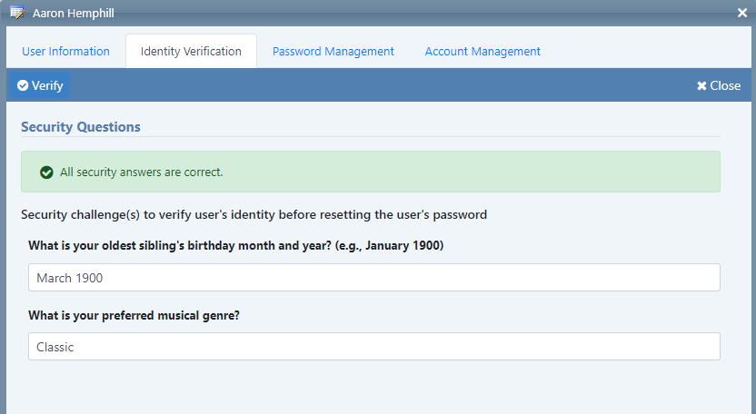This screenshot has height=414, width=756.
Task: Click the green check icon in the success alert
Action: point(46,172)
